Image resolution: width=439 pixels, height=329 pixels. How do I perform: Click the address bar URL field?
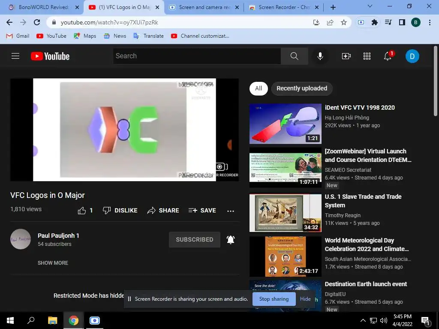point(179,22)
